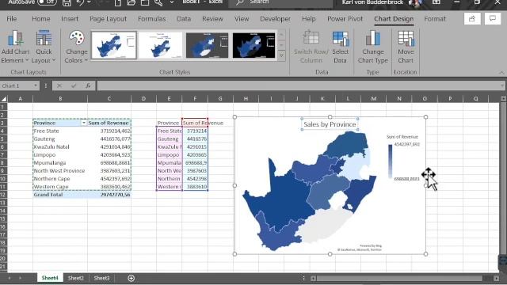Viewport: 507px width, 285px height.
Task: Click the Save icon in title bar
Action: point(67,3)
